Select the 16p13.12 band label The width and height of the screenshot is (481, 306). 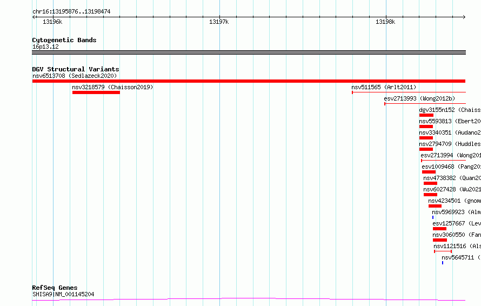(45, 46)
